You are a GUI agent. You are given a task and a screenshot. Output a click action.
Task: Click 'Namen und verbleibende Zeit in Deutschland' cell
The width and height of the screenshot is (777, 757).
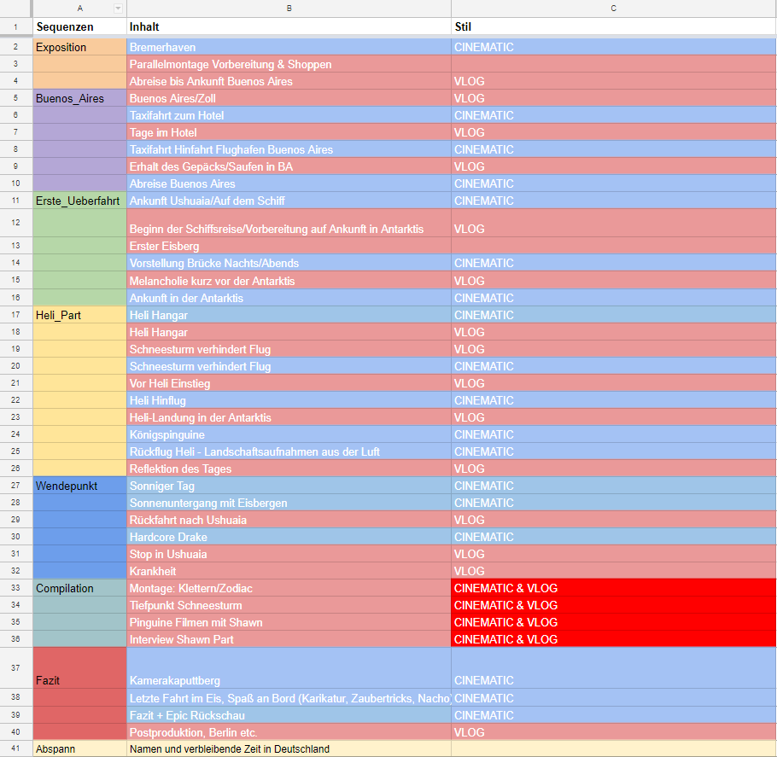click(x=289, y=748)
